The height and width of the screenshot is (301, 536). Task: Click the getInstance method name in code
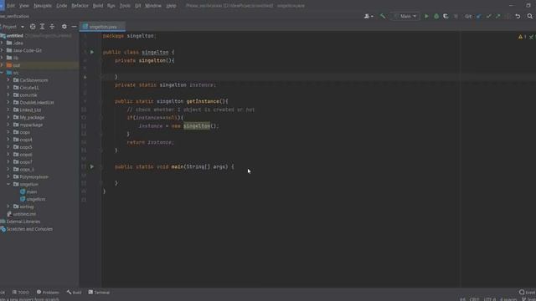coord(203,101)
